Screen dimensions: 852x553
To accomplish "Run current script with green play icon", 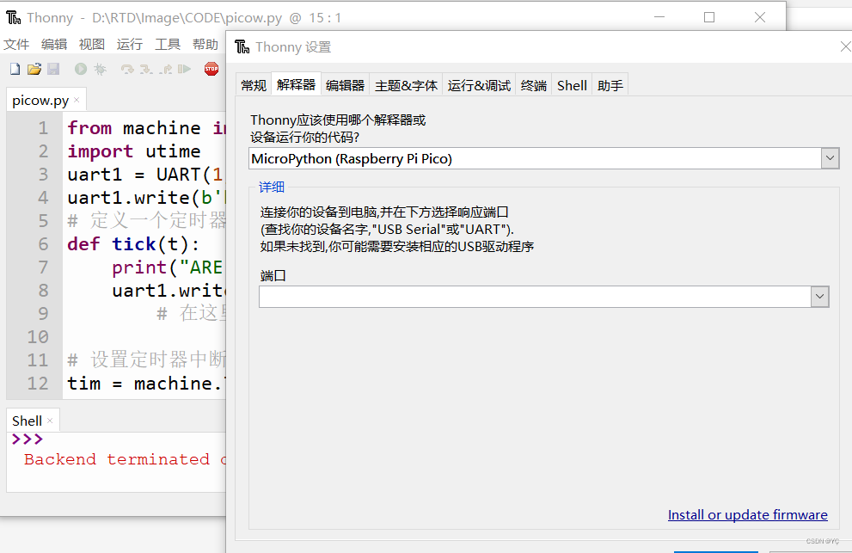I will pyautogui.click(x=81, y=69).
